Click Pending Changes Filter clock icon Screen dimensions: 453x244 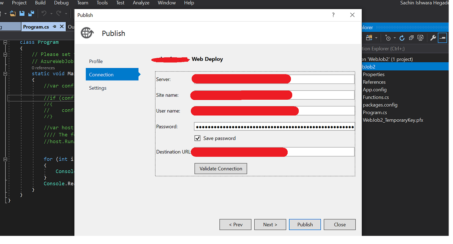388,38
